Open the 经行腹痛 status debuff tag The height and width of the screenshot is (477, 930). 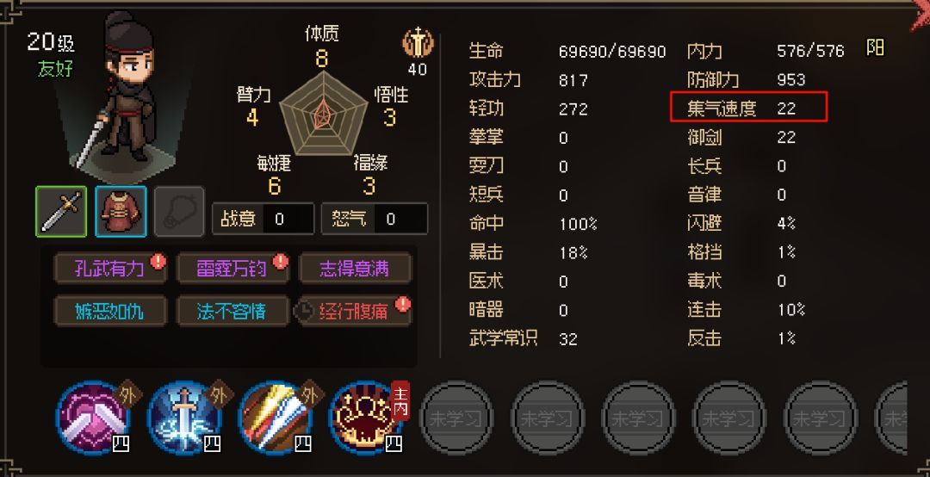click(354, 312)
